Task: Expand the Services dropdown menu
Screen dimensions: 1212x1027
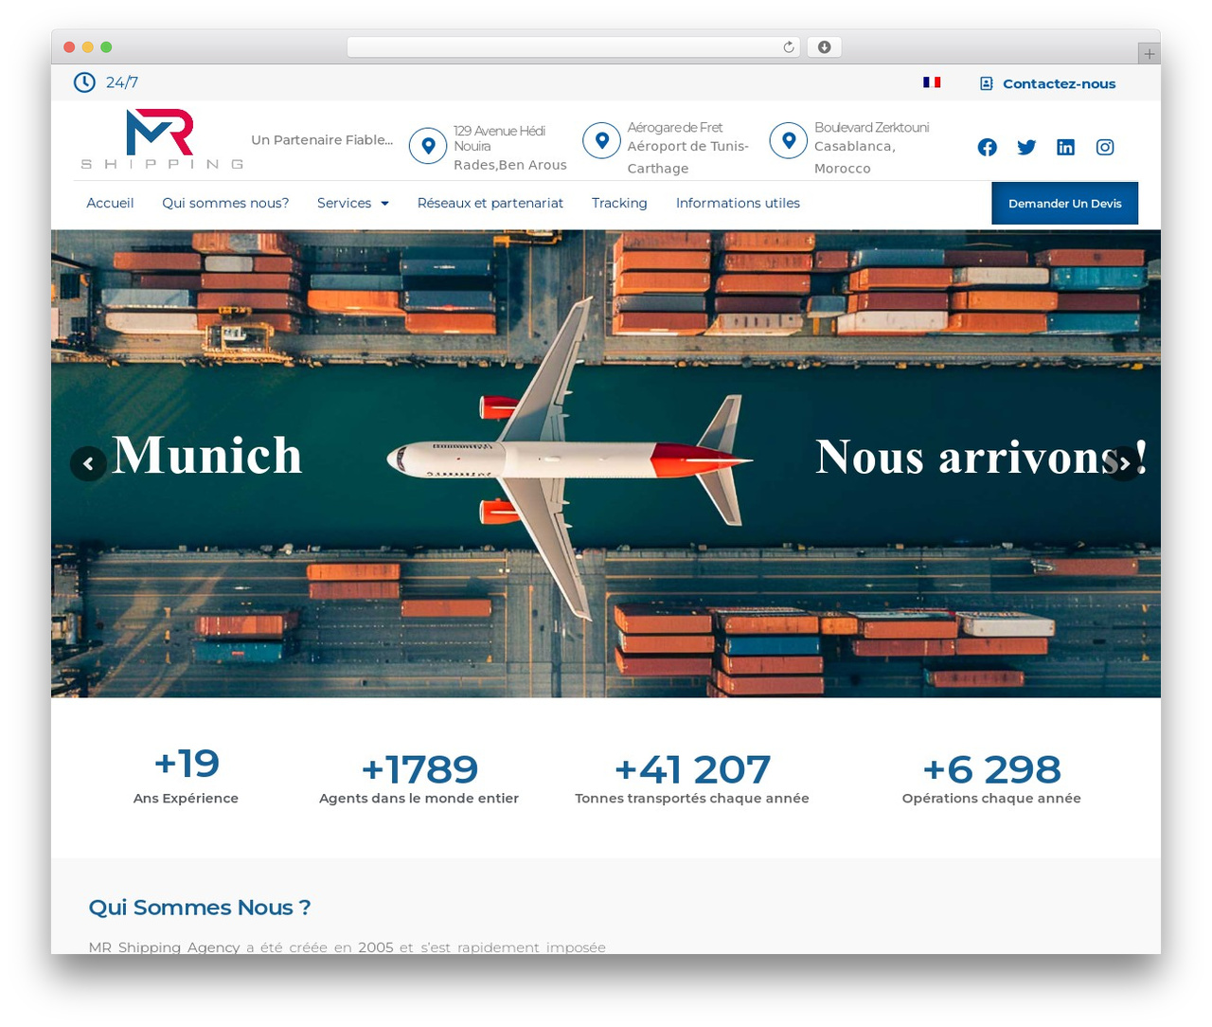Action: coord(353,203)
